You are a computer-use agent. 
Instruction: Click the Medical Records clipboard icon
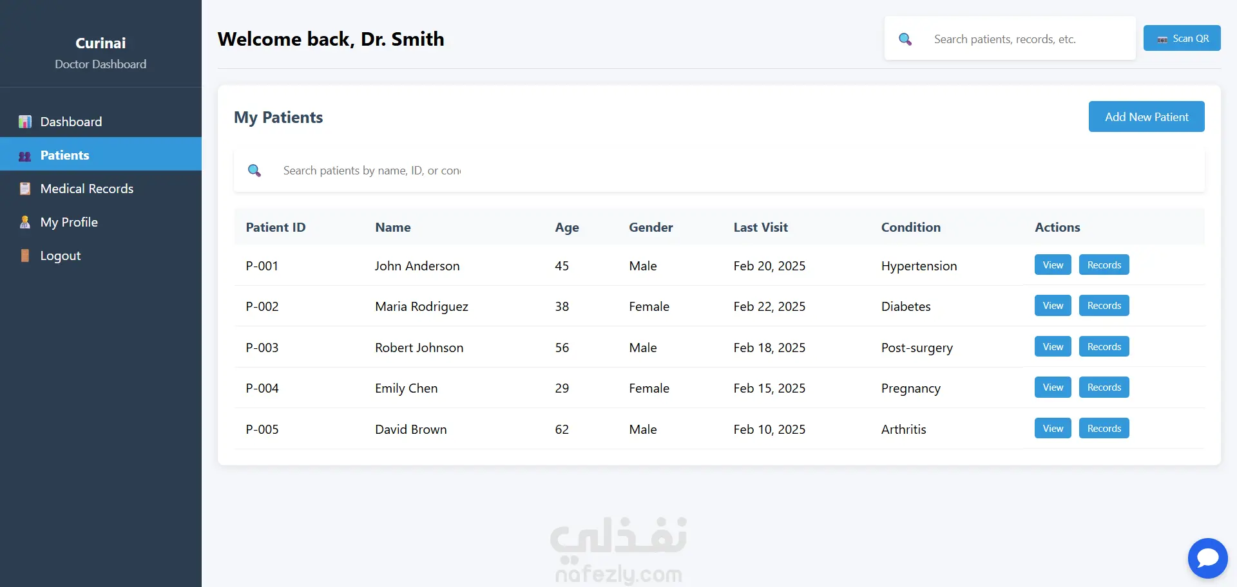(25, 189)
